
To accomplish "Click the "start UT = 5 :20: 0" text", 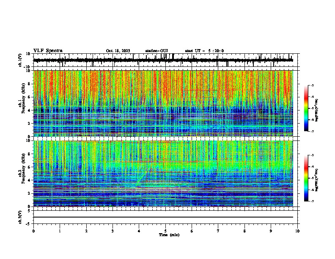I will click(204, 51).
